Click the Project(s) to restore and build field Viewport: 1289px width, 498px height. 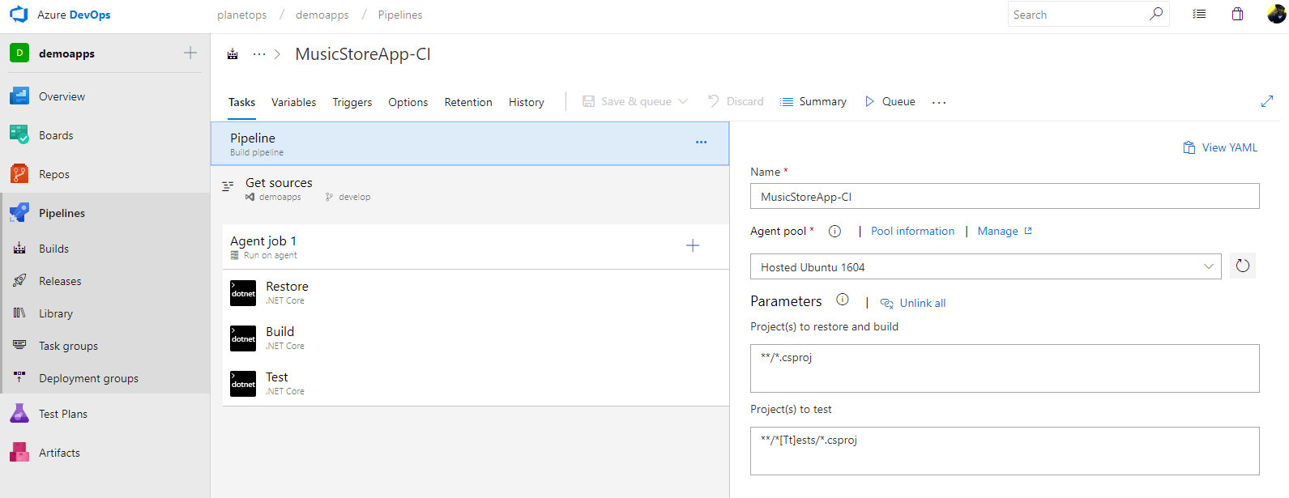tap(1005, 368)
